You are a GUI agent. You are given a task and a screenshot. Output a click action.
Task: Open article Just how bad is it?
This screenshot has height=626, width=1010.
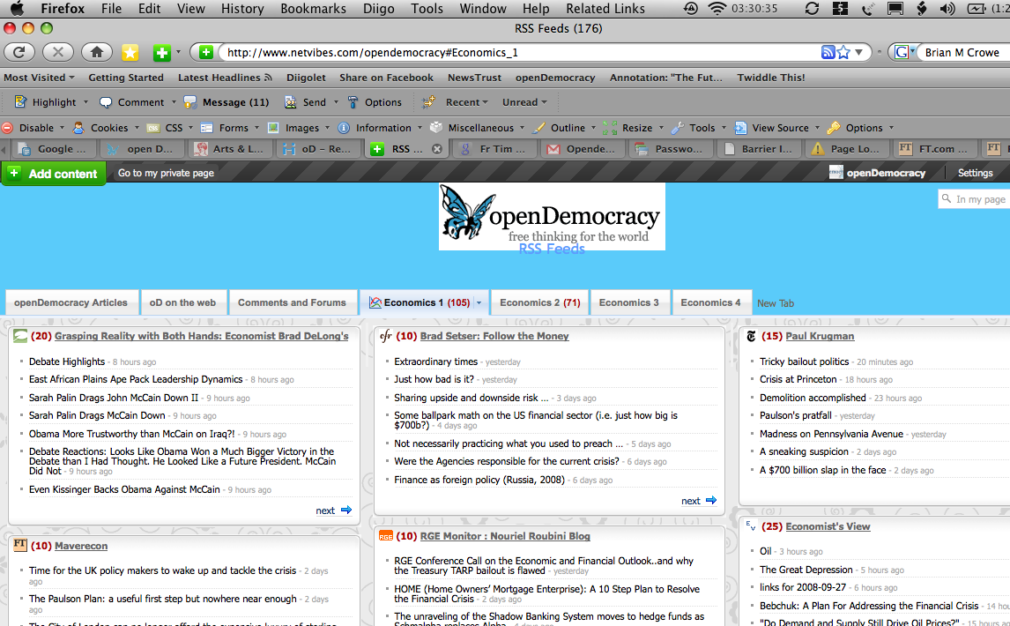coord(434,379)
